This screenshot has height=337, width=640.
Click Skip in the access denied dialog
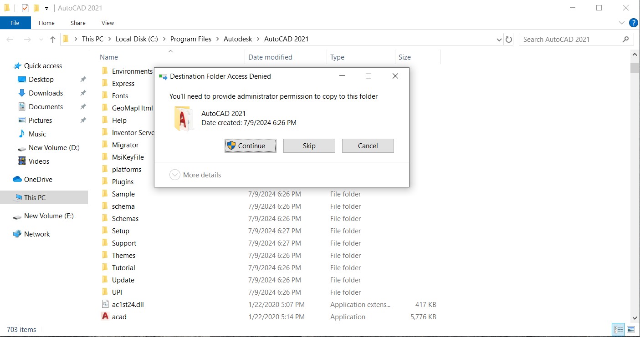pyautogui.click(x=309, y=146)
